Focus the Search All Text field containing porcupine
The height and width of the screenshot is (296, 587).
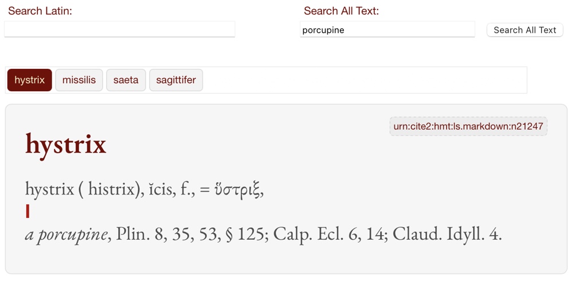(x=387, y=30)
